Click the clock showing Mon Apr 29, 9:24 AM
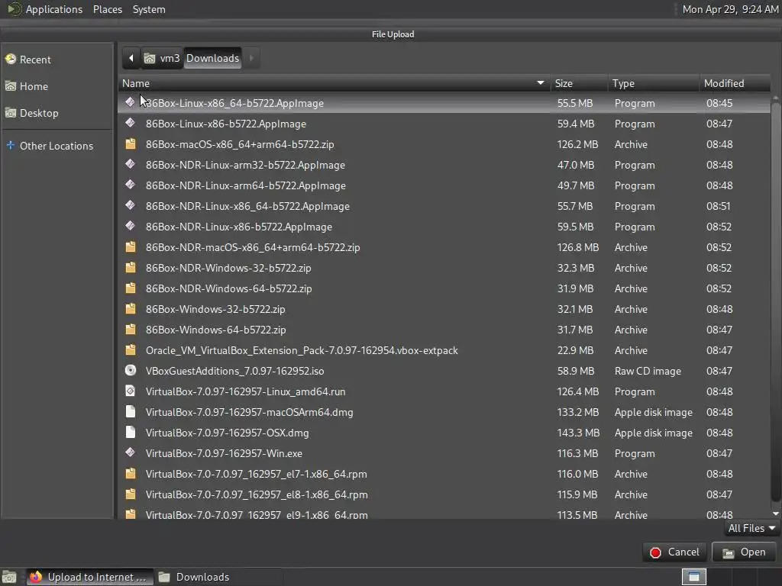782x586 pixels. [x=729, y=9]
